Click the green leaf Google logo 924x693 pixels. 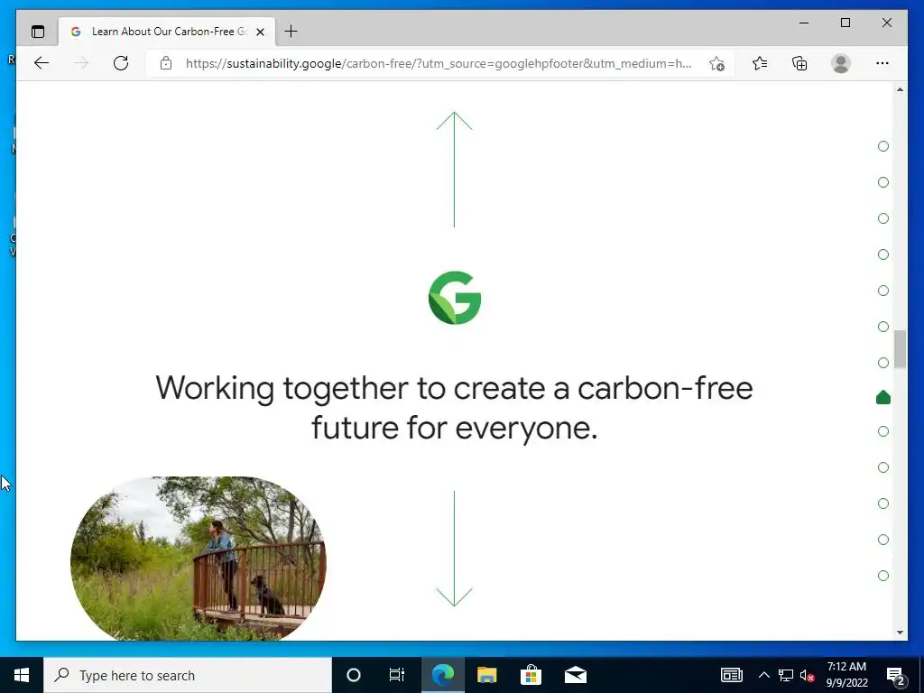[x=455, y=298]
